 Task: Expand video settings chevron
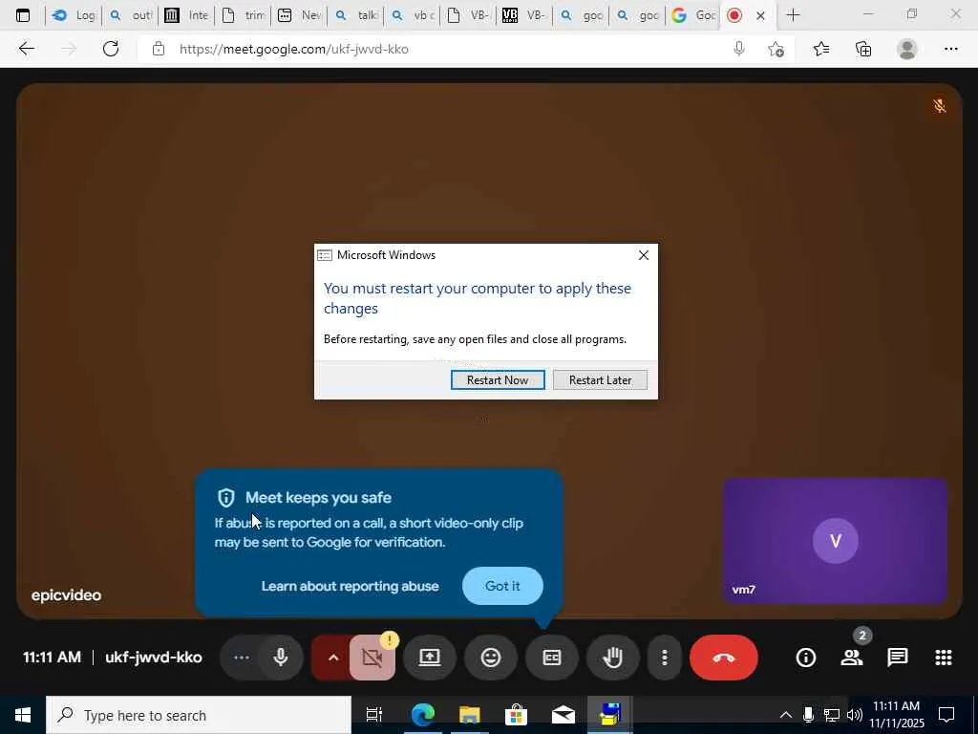click(x=333, y=658)
